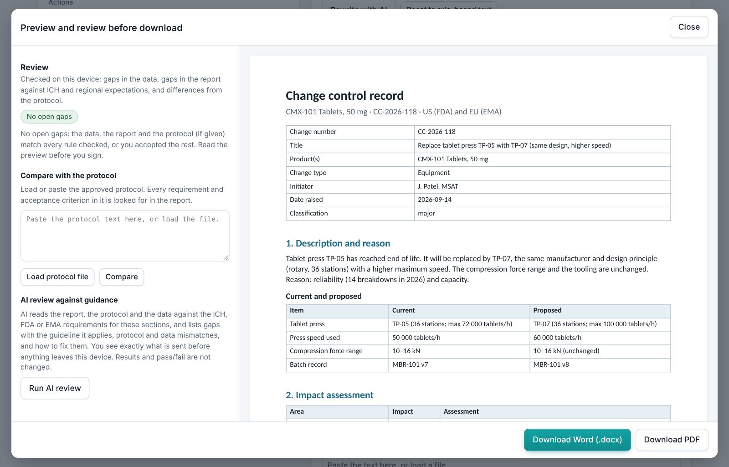Click the J. Patel, MSAT cell
Image resolution: width=729 pixels, height=467 pixels.
point(542,186)
